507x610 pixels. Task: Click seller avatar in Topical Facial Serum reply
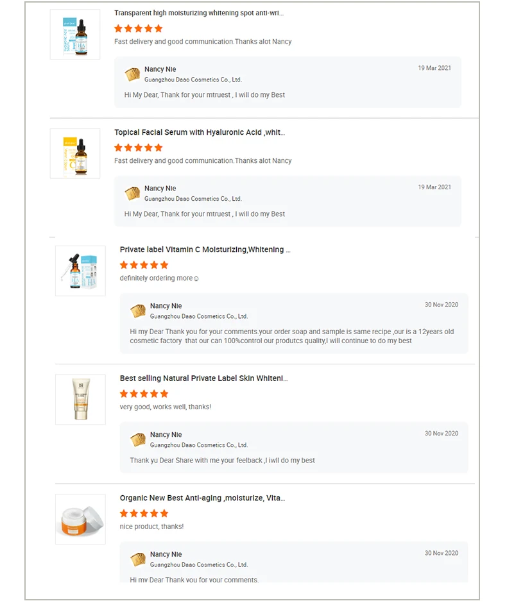pos(132,194)
